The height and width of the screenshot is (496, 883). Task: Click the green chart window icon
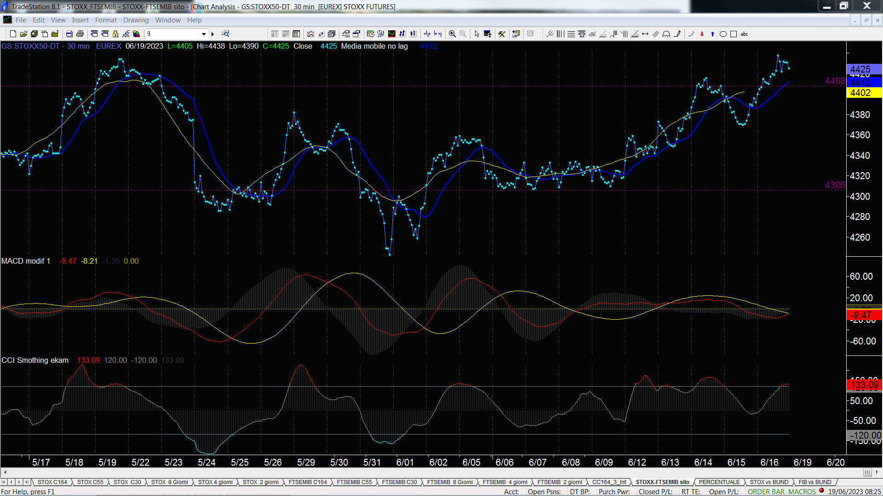coord(391,34)
